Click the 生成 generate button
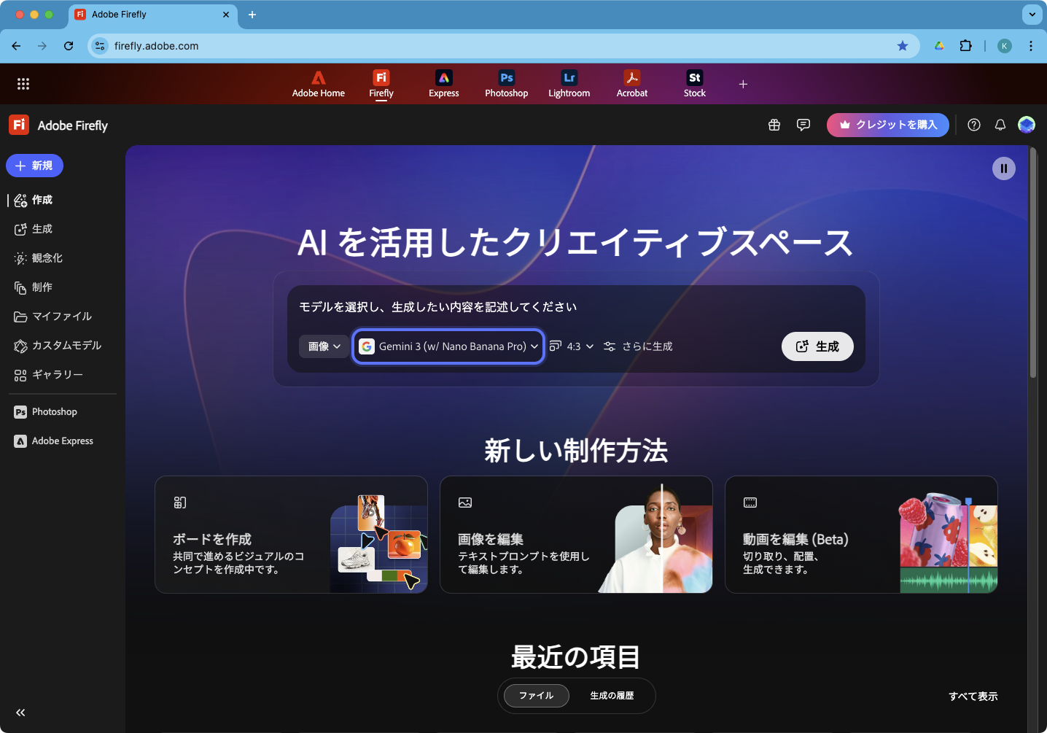The height and width of the screenshot is (733, 1047). pyautogui.click(x=817, y=346)
